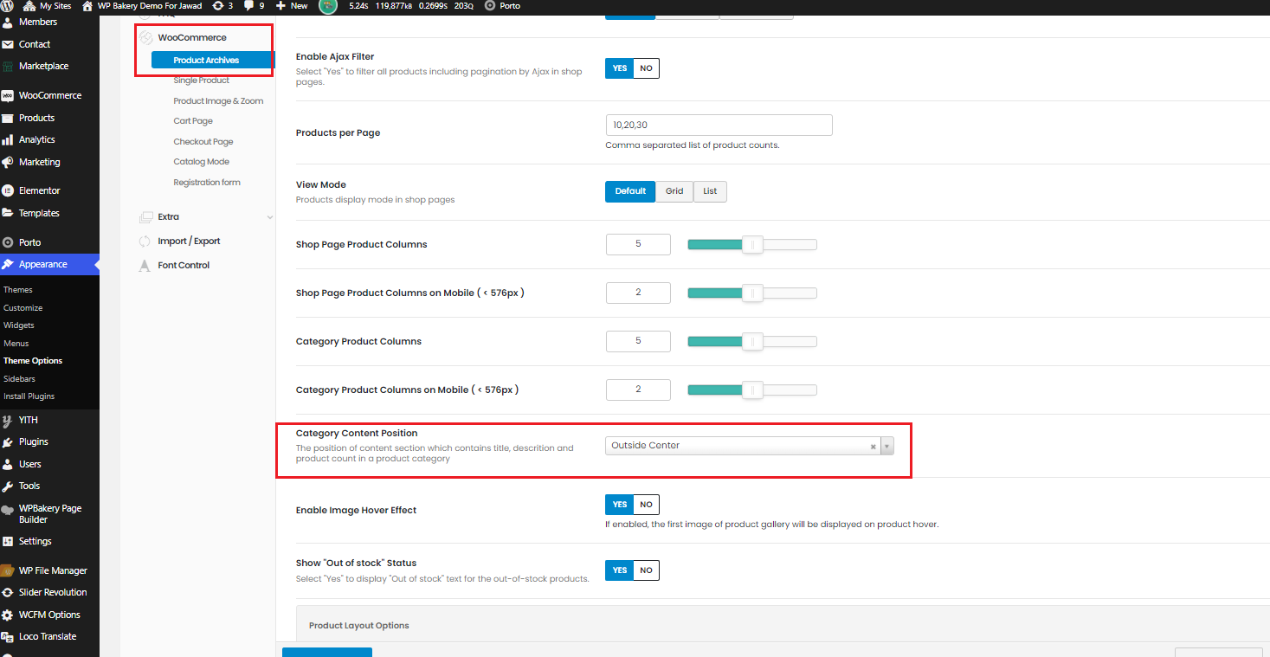Expand the Extra section chevron
The image size is (1270, 657).
(x=269, y=217)
